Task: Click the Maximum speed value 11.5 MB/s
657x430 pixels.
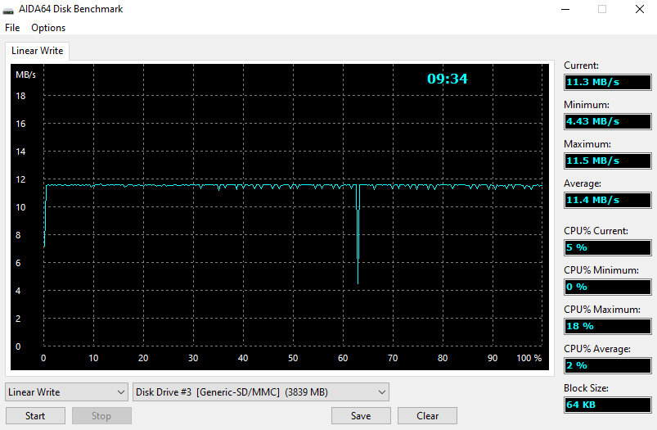Action: [x=608, y=161]
